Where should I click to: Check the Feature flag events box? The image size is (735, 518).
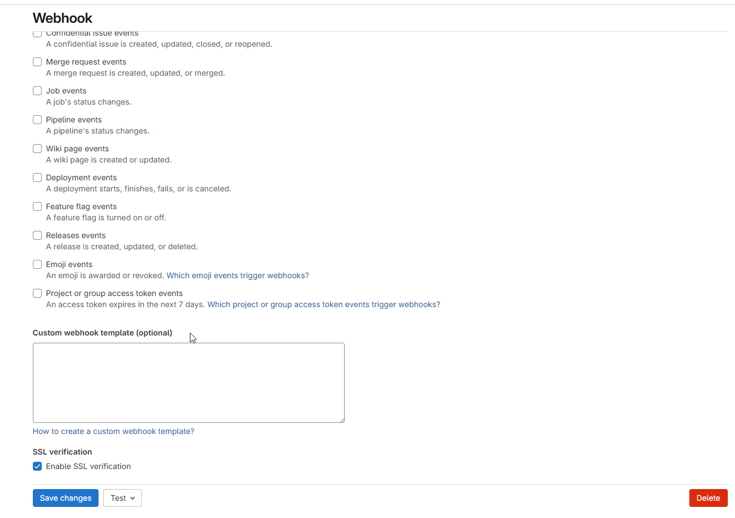tap(37, 206)
